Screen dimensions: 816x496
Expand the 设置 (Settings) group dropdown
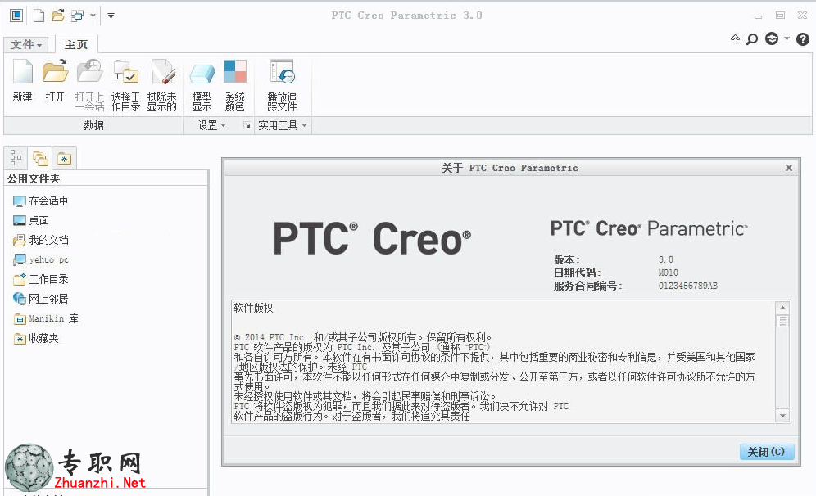[212, 125]
